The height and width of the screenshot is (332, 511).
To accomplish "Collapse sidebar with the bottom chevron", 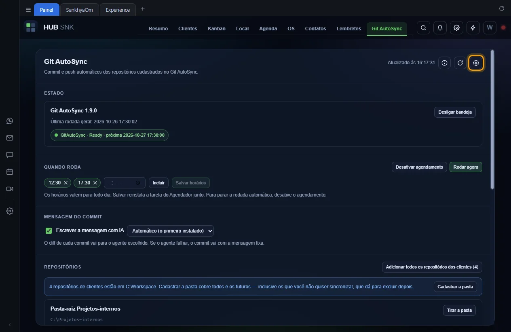I will pos(10,324).
